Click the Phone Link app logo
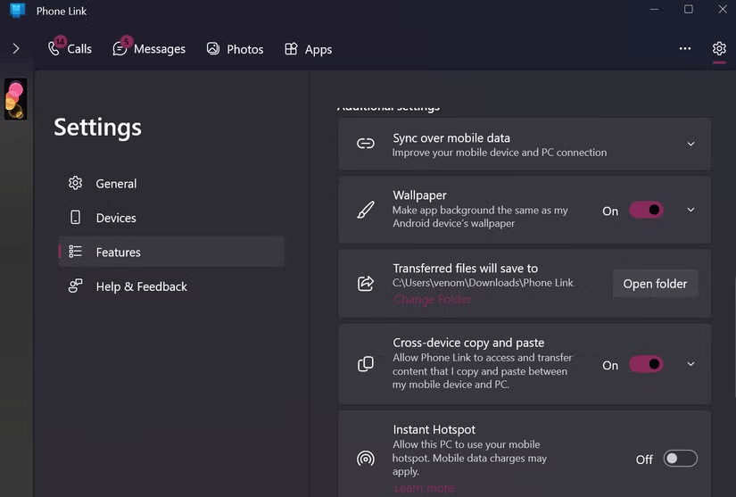736x497 pixels. click(x=17, y=11)
